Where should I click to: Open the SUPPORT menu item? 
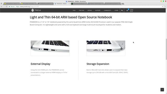[x=98, y=10]
